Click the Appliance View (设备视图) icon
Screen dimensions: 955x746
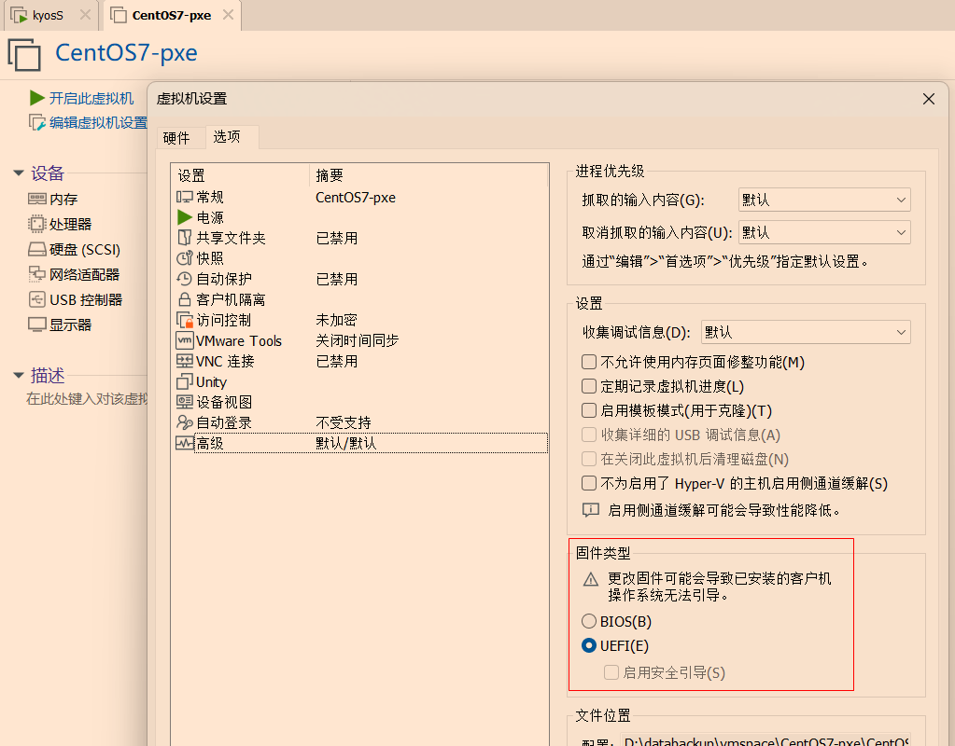pos(185,402)
